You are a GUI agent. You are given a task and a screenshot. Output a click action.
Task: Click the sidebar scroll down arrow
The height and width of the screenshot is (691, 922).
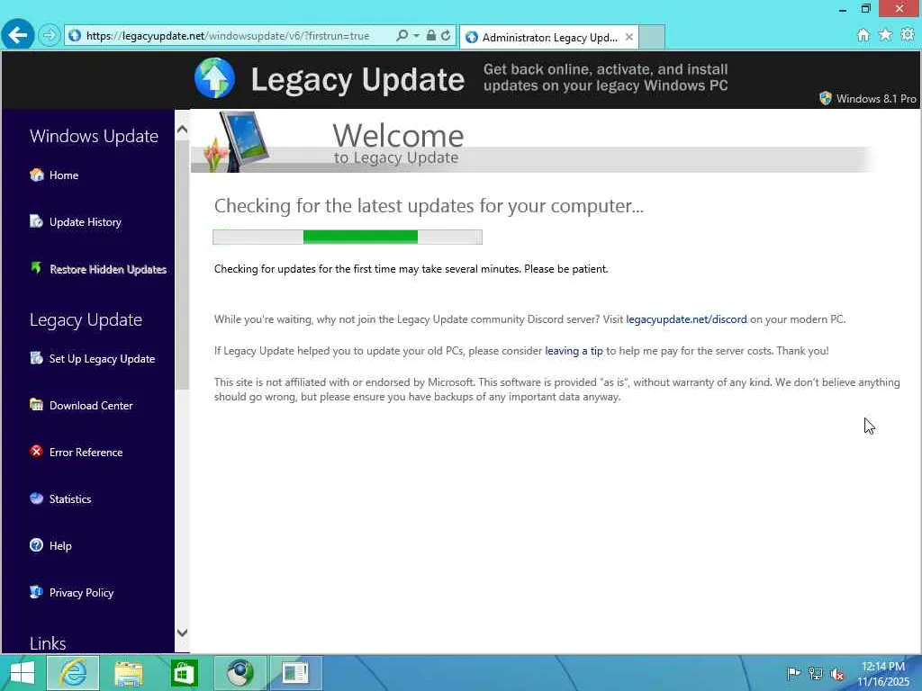(x=182, y=633)
